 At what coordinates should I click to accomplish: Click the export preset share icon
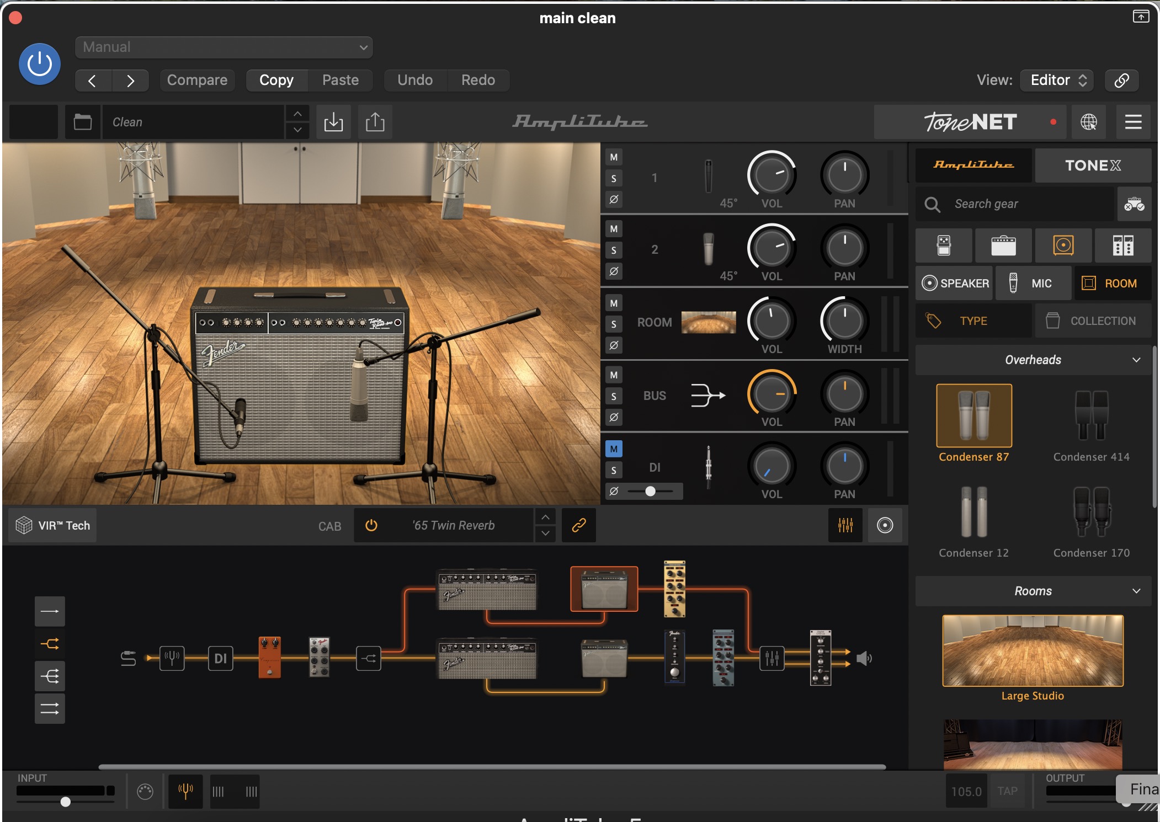pyautogui.click(x=375, y=122)
